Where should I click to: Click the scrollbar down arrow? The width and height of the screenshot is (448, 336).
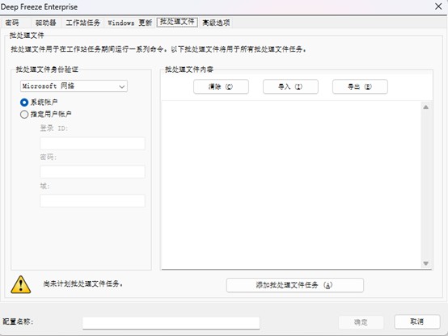click(425, 263)
